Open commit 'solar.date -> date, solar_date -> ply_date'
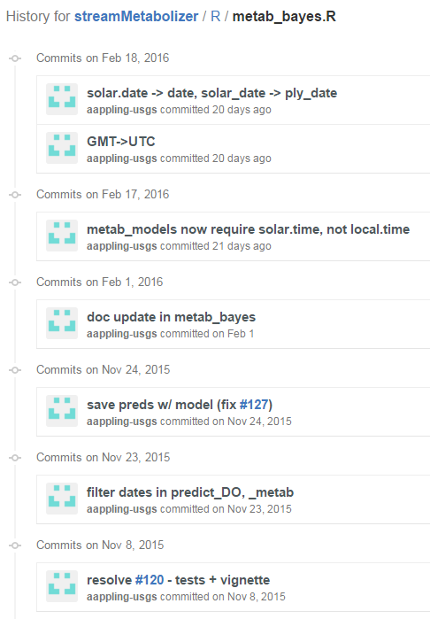Image resolution: width=430 pixels, height=619 pixels. pos(211,93)
